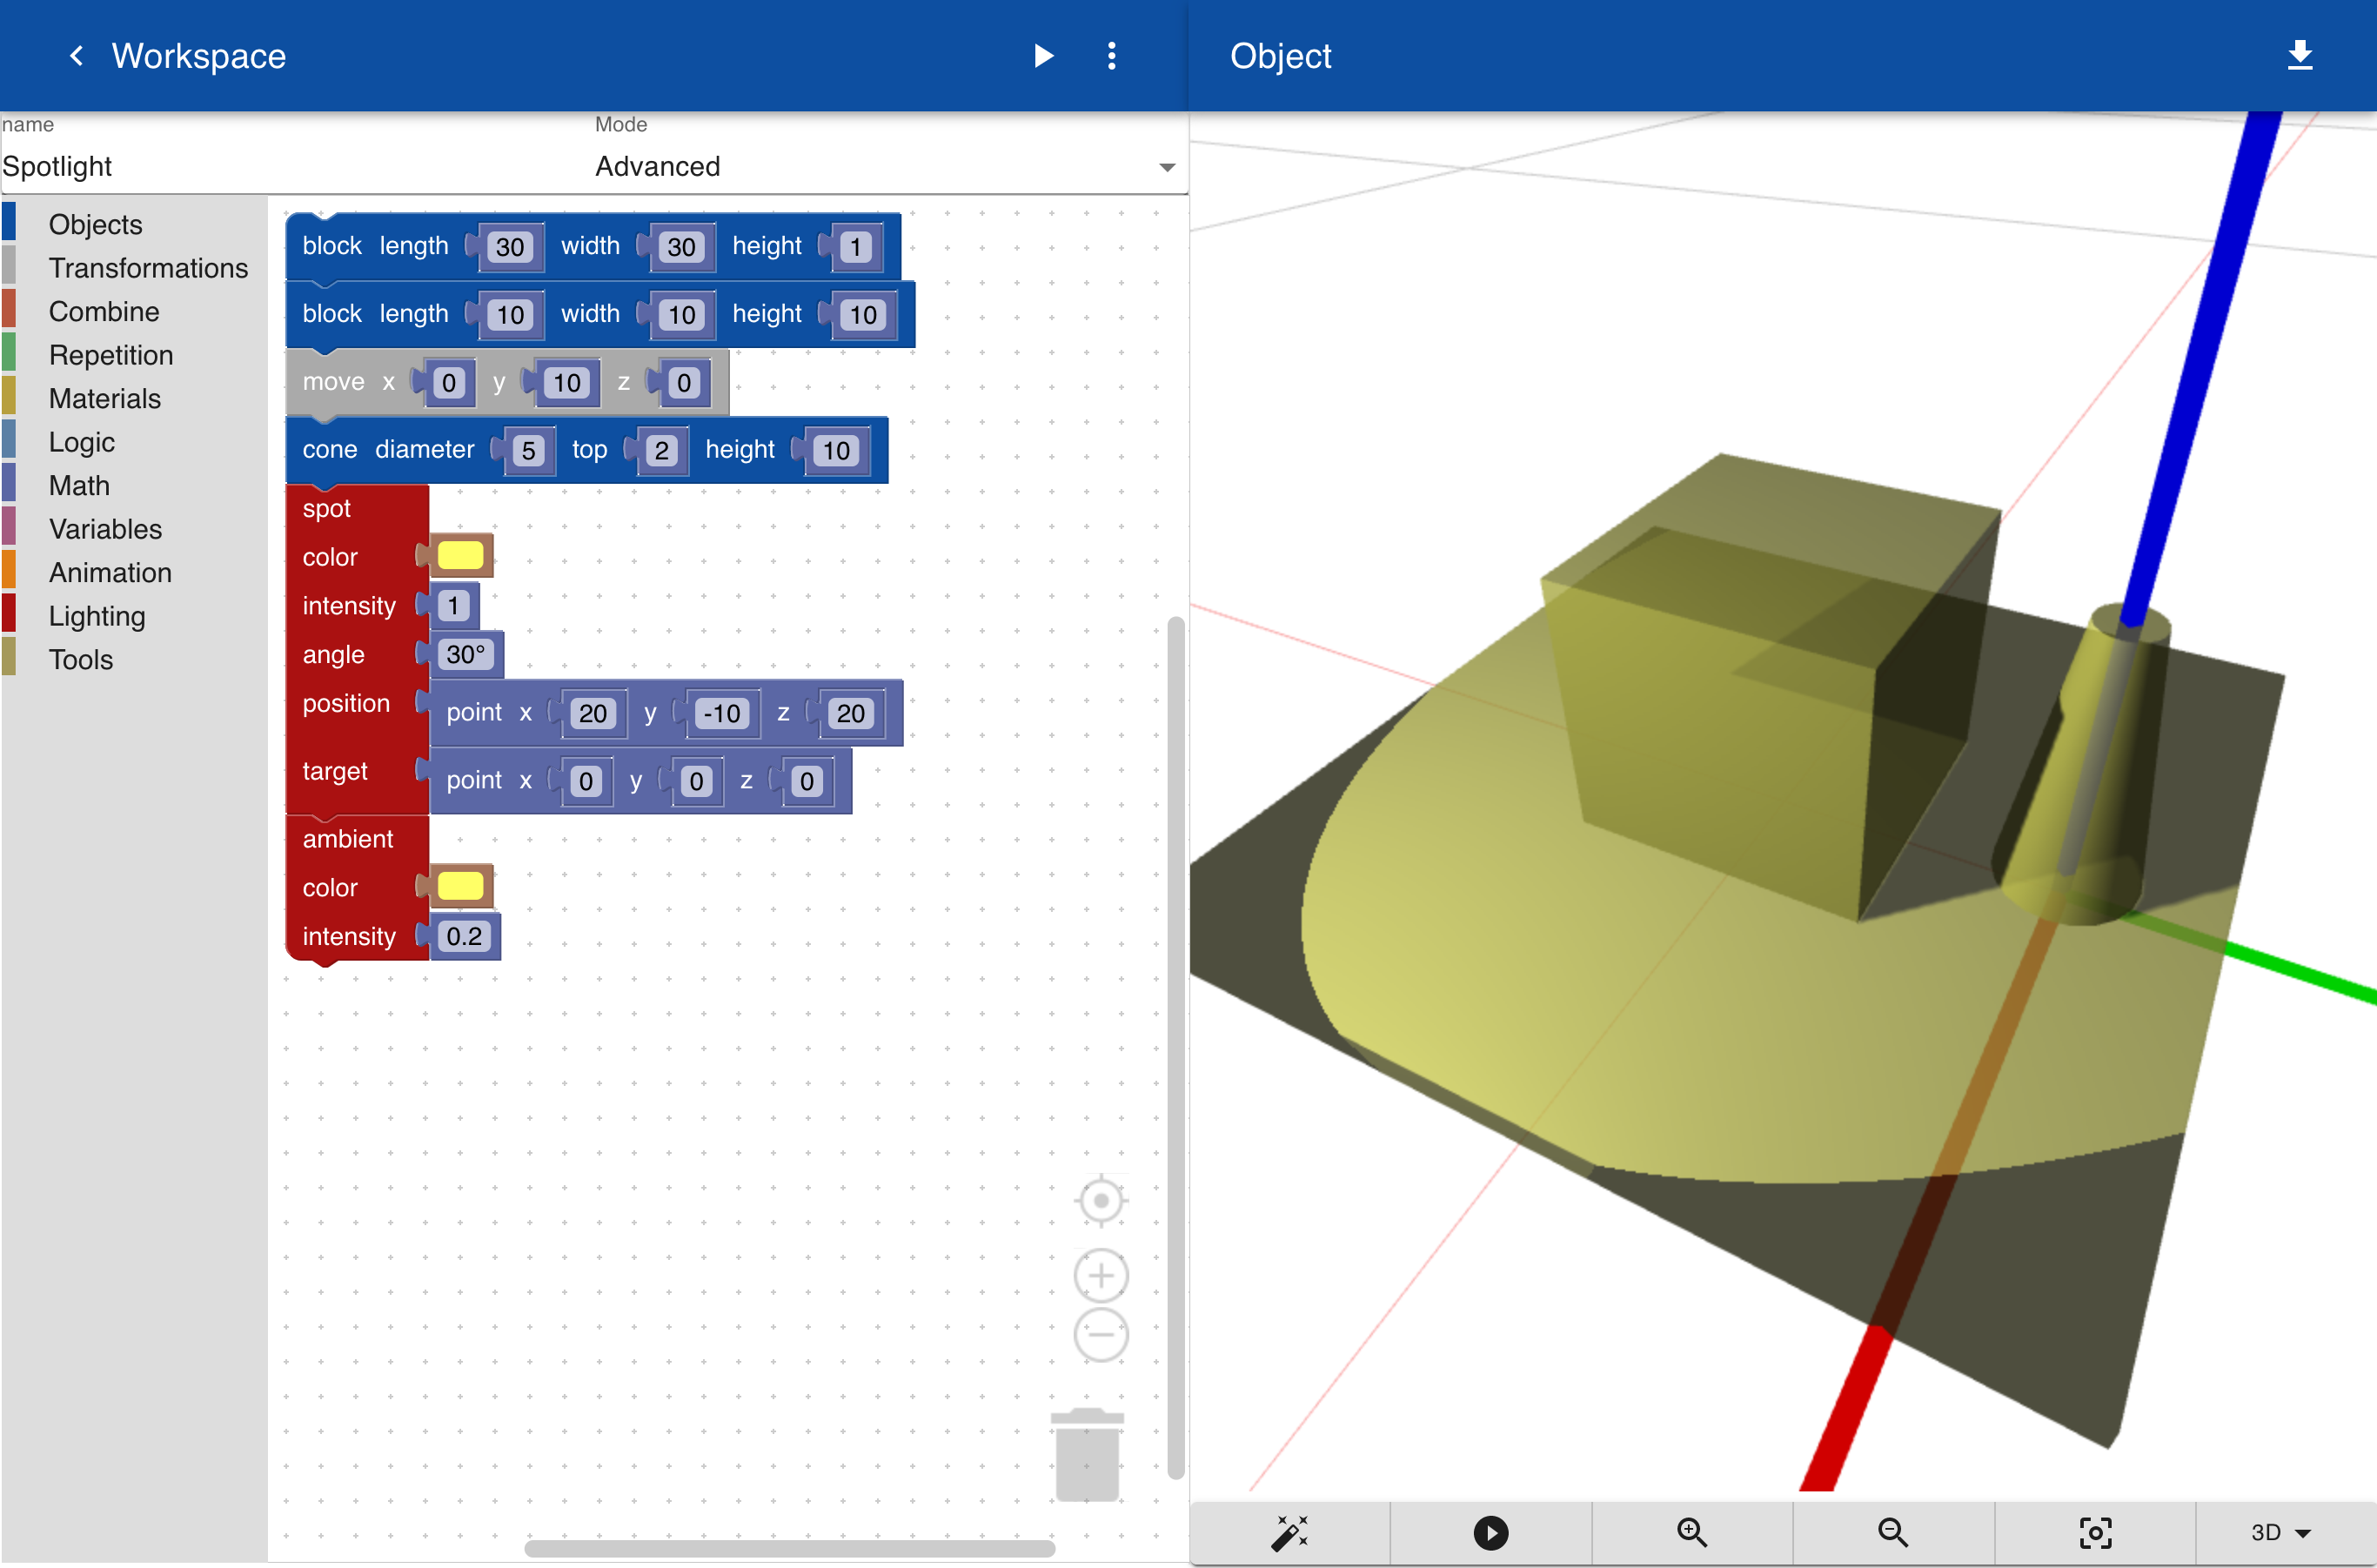Click the back arrow beside Workspace

point(76,56)
